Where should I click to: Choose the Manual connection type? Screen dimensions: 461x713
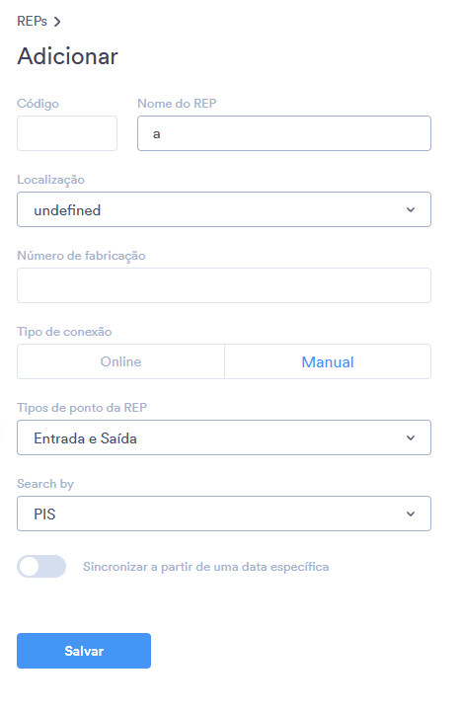tap(328, 361)
